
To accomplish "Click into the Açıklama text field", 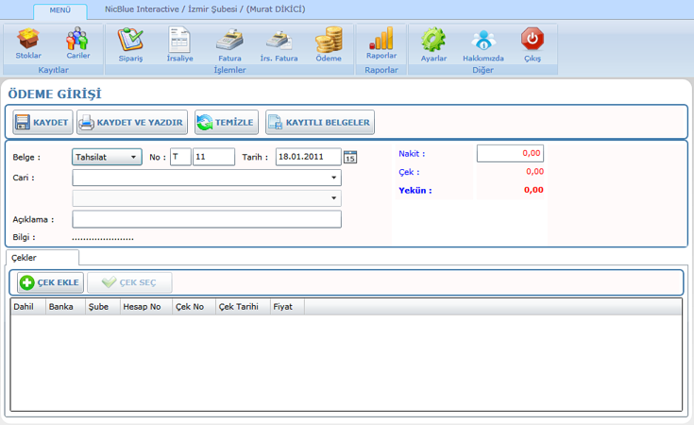I will [206, 219].
